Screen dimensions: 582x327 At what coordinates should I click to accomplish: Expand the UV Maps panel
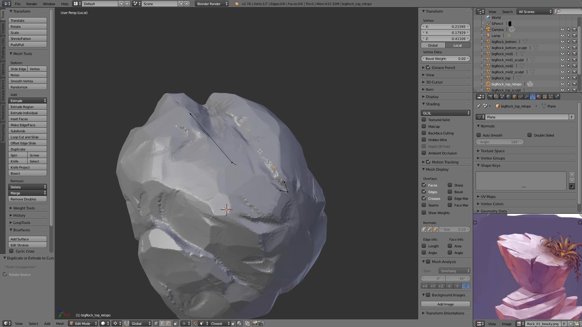click(x=488, y=197)
